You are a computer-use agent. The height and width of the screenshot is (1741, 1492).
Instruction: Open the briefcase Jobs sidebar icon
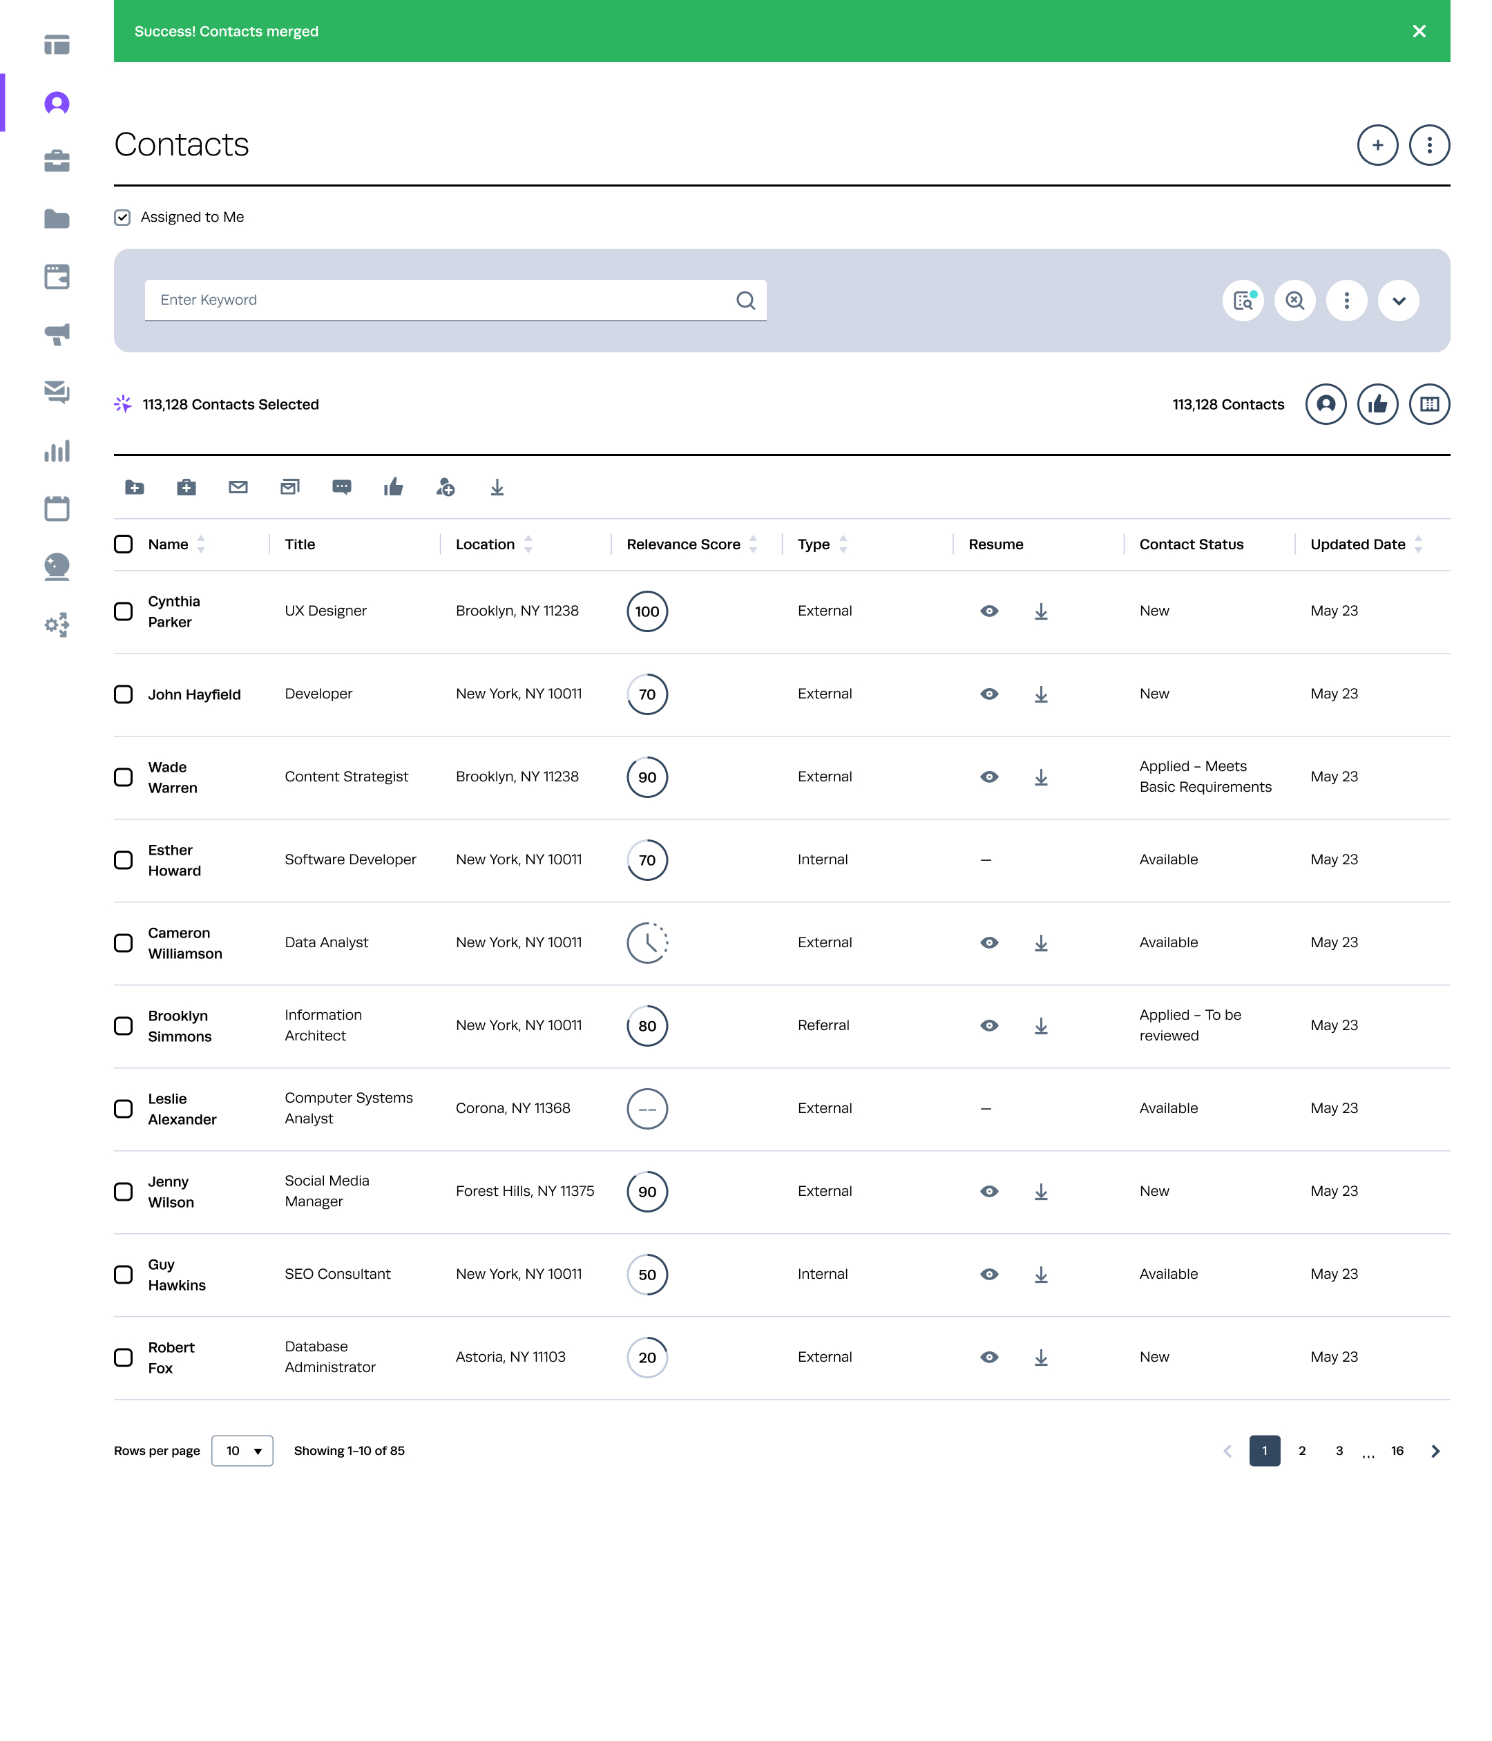click(56, 160)
